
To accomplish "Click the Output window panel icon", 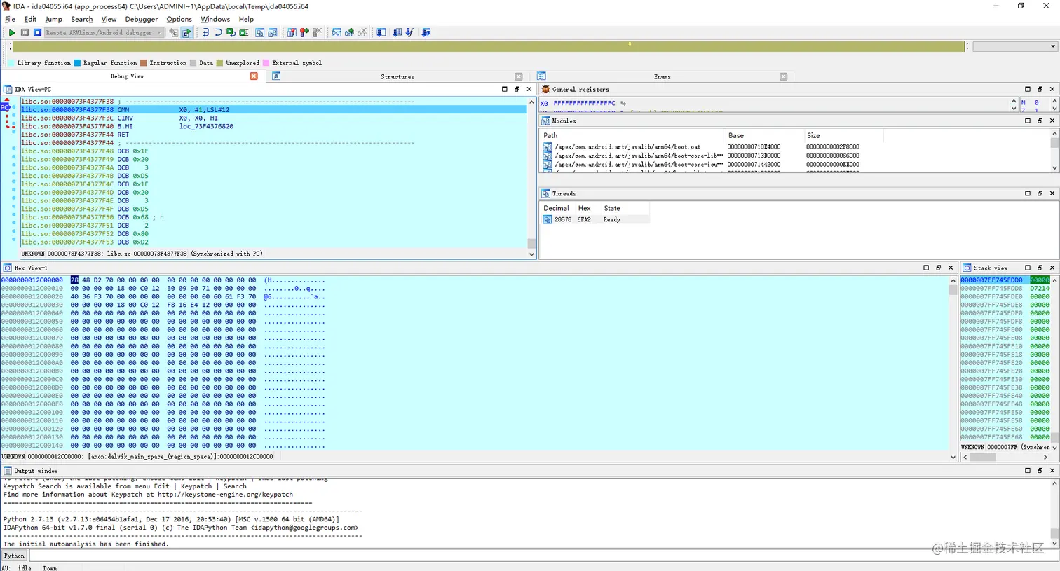I will coord(8,471).
